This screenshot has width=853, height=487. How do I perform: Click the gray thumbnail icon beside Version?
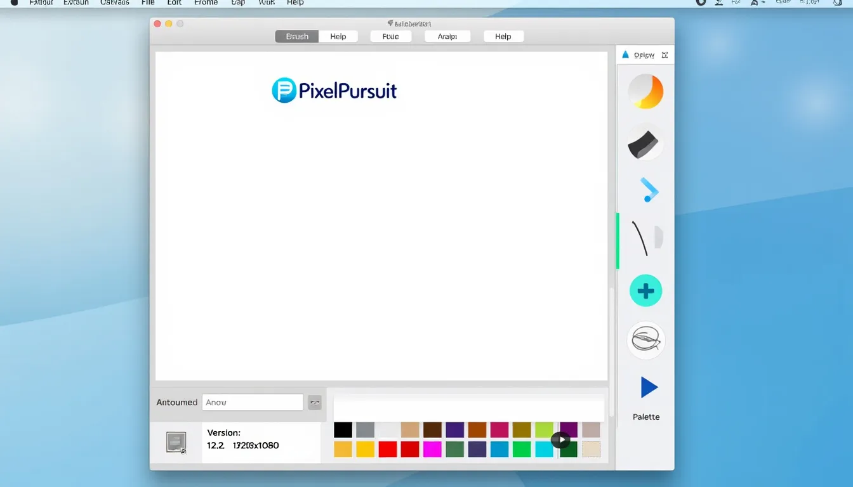176,442
